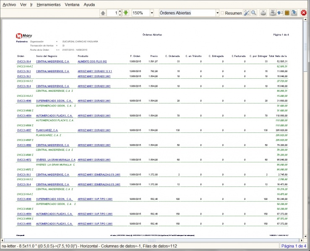This screenshot has height=251, width=310.
Task: Open the archive box icon
Action: (287, 13)
